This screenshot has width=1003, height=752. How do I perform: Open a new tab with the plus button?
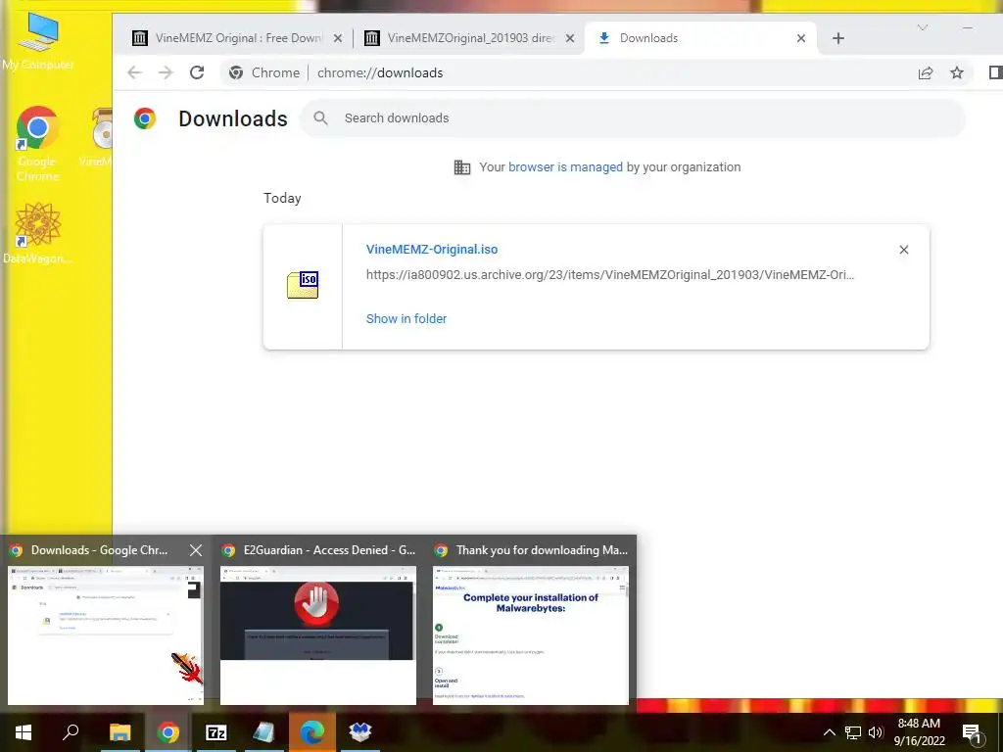pyautogui.click(x=838, y=38)
